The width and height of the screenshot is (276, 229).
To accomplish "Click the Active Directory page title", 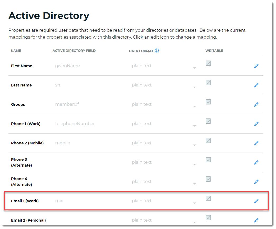I will 49,16.
